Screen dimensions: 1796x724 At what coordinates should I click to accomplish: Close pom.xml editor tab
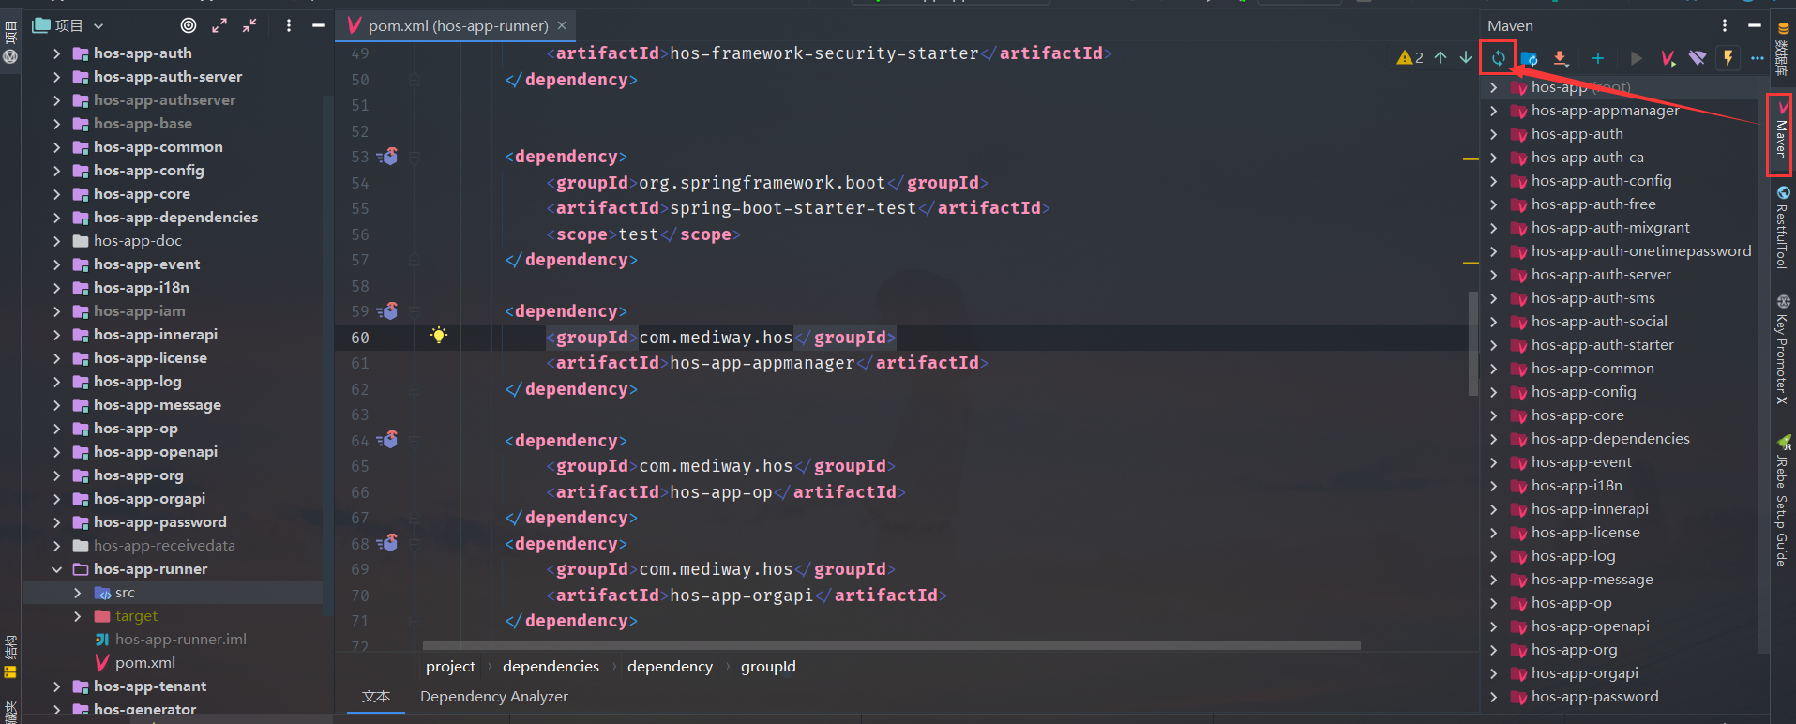click(562, 25)
